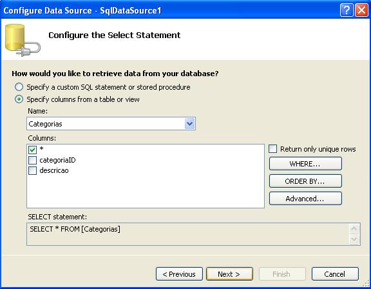Viewport: 371px width, 289px height.
Task: Click the statement box scroll up arrow
Action: [354, 229]
